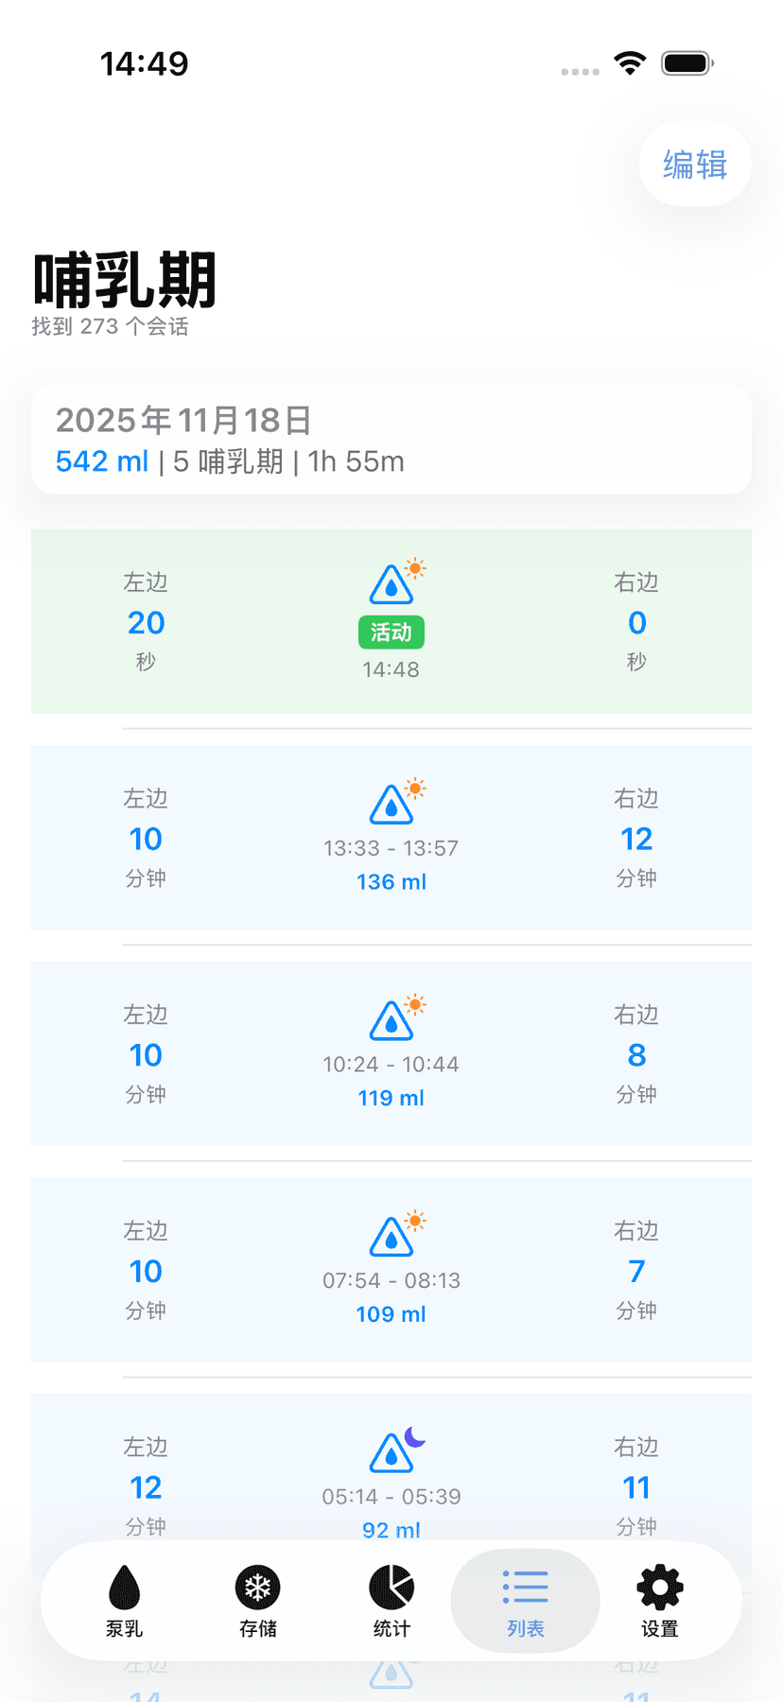Open 设置 settings gear tab
The image size is (783, 1702).
tap(659, 1600)
